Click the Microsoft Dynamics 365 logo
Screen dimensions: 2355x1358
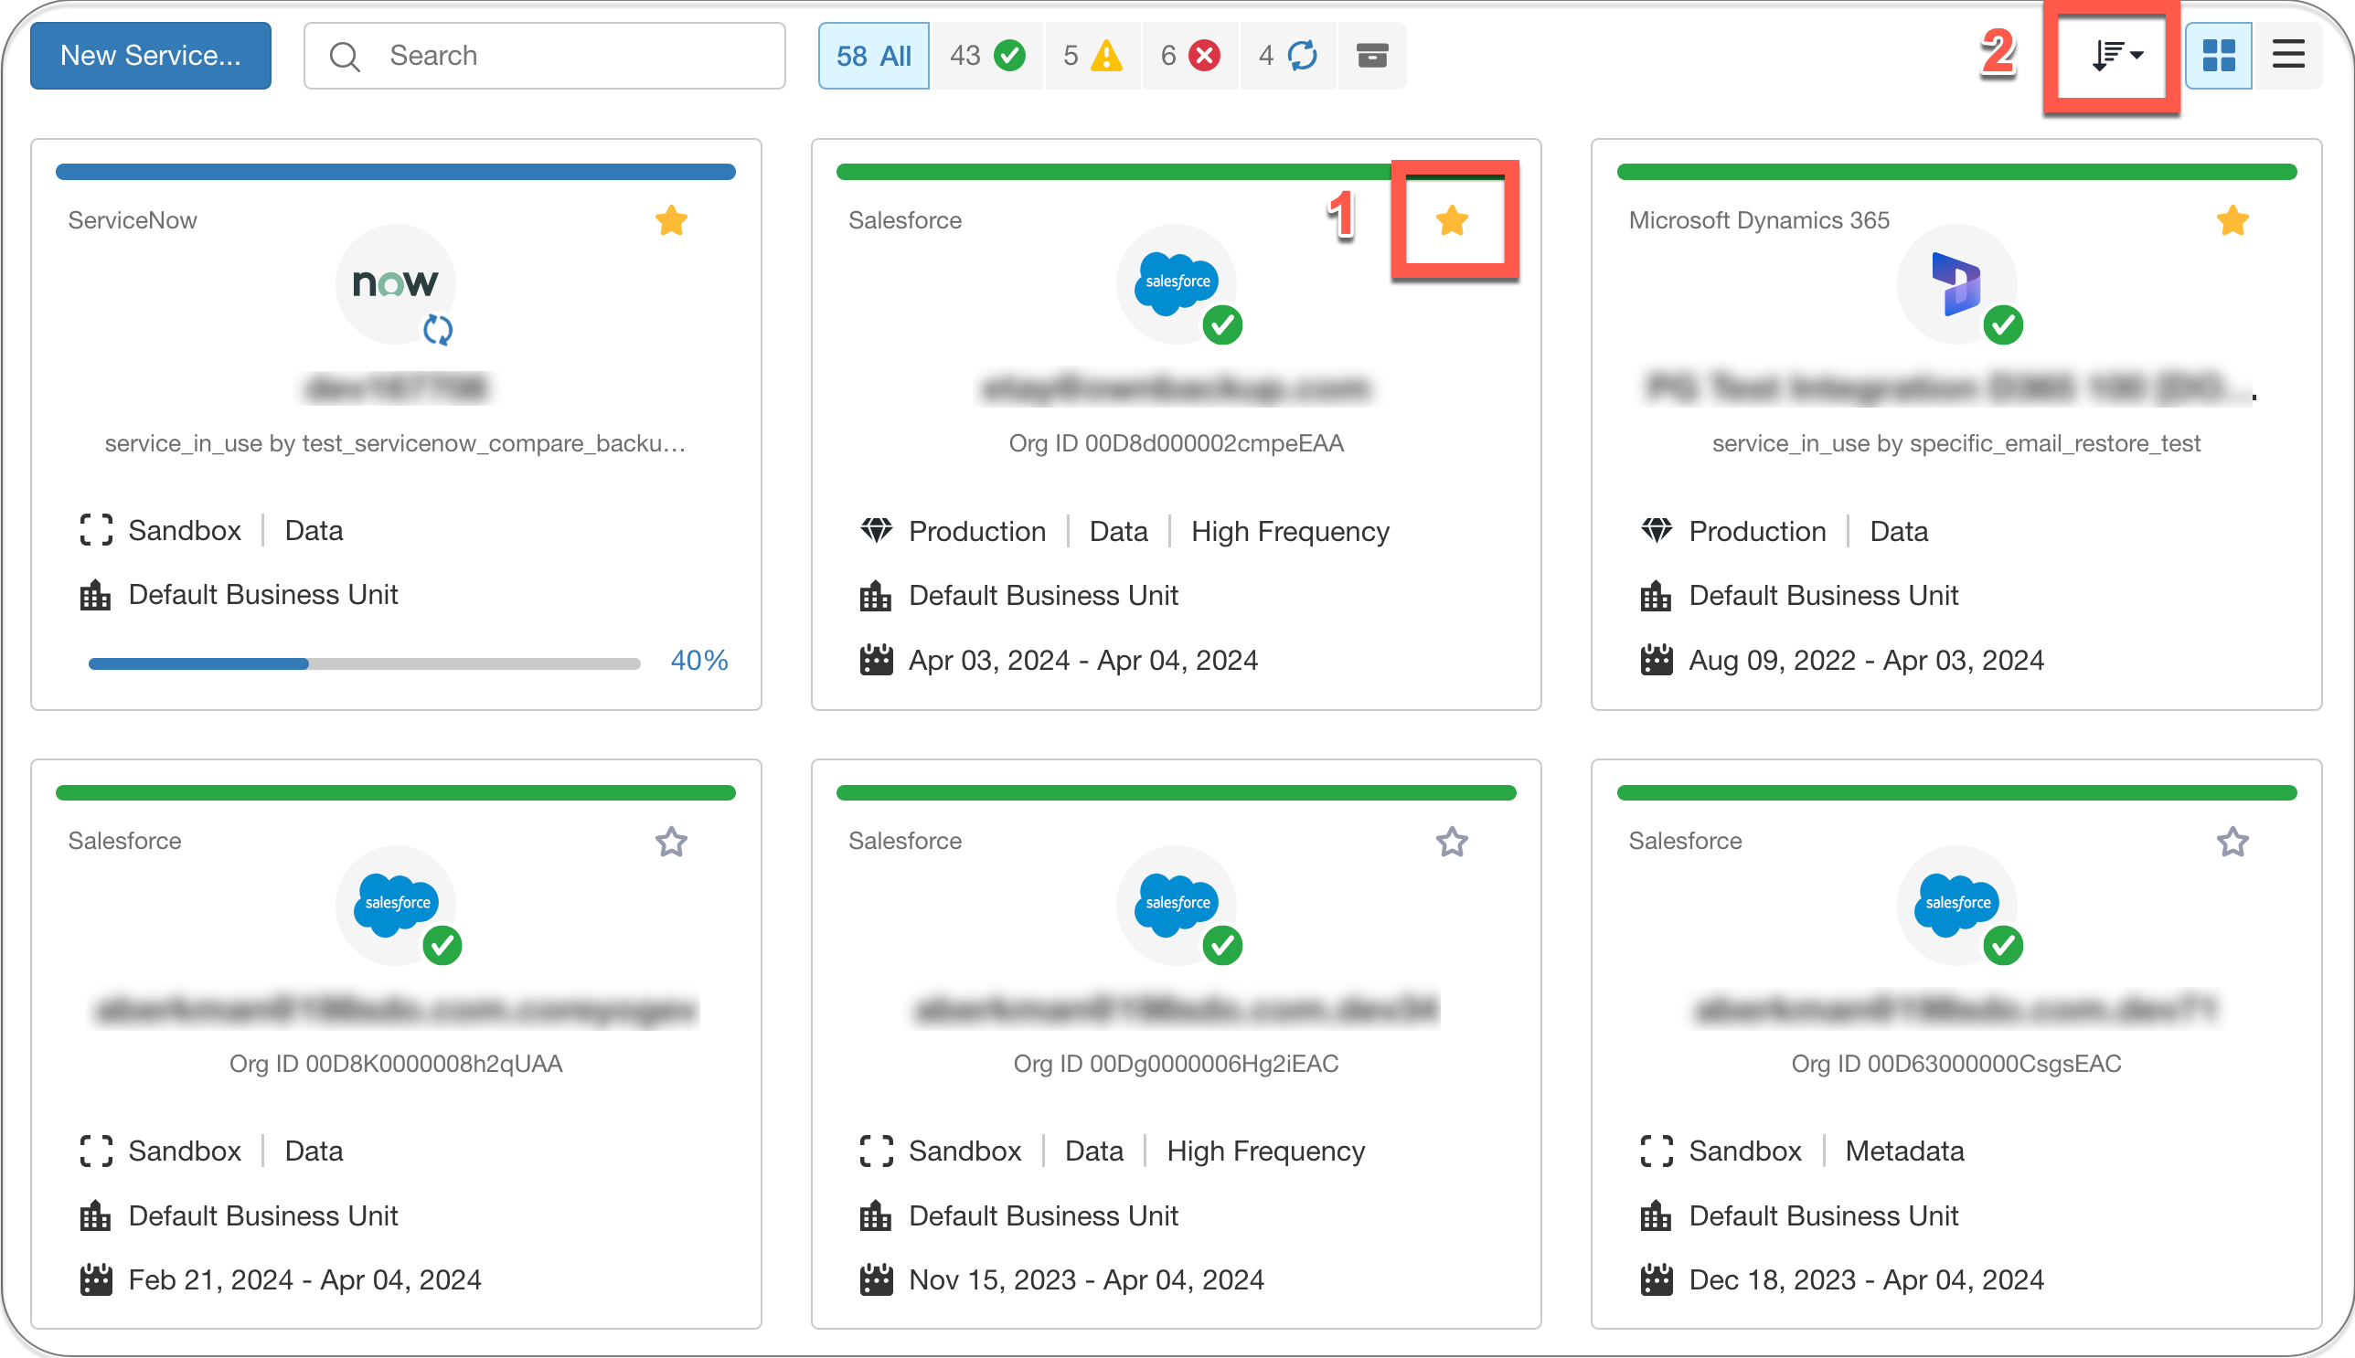click(x=1956, y=283)
